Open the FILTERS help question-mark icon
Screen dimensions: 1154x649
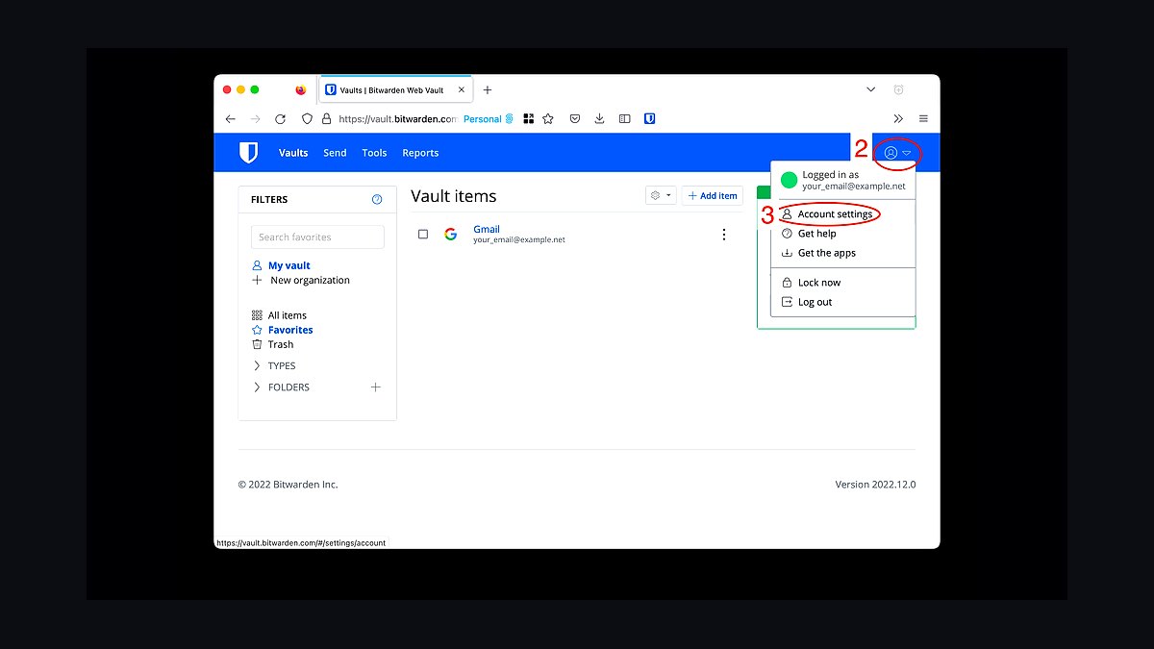coord(377,200)
